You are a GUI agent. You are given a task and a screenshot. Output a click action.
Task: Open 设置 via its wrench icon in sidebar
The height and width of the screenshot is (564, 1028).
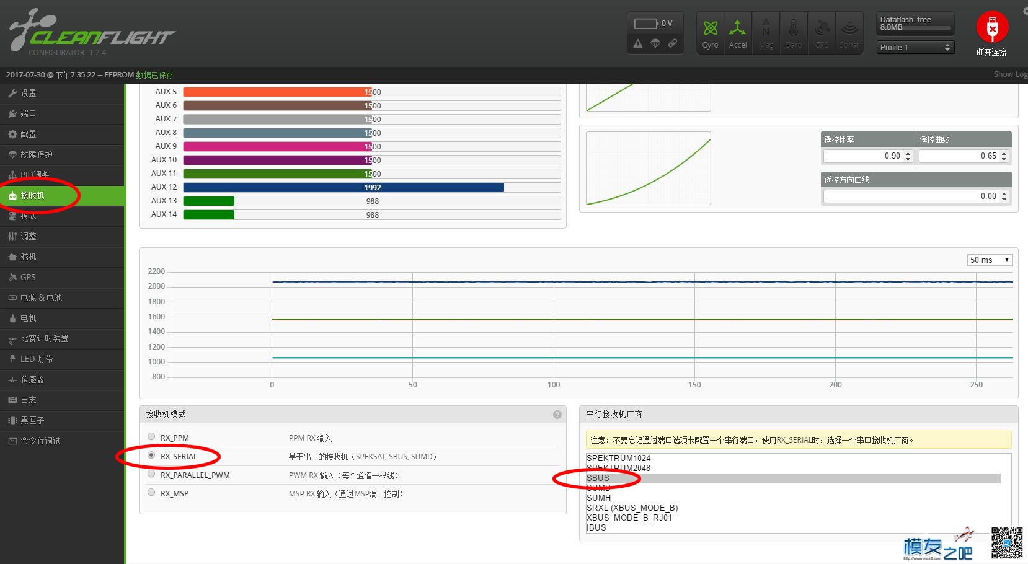click(12, 93)
